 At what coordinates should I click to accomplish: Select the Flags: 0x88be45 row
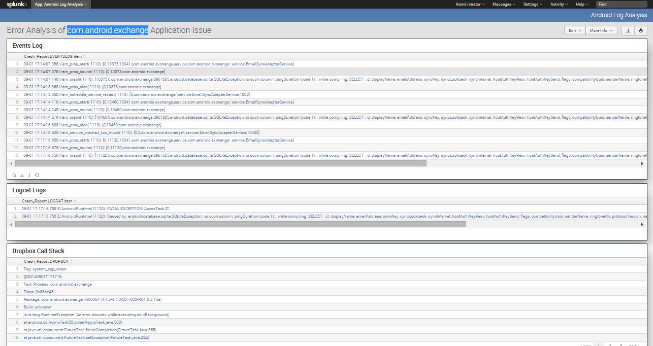click(x=327, y=292)
